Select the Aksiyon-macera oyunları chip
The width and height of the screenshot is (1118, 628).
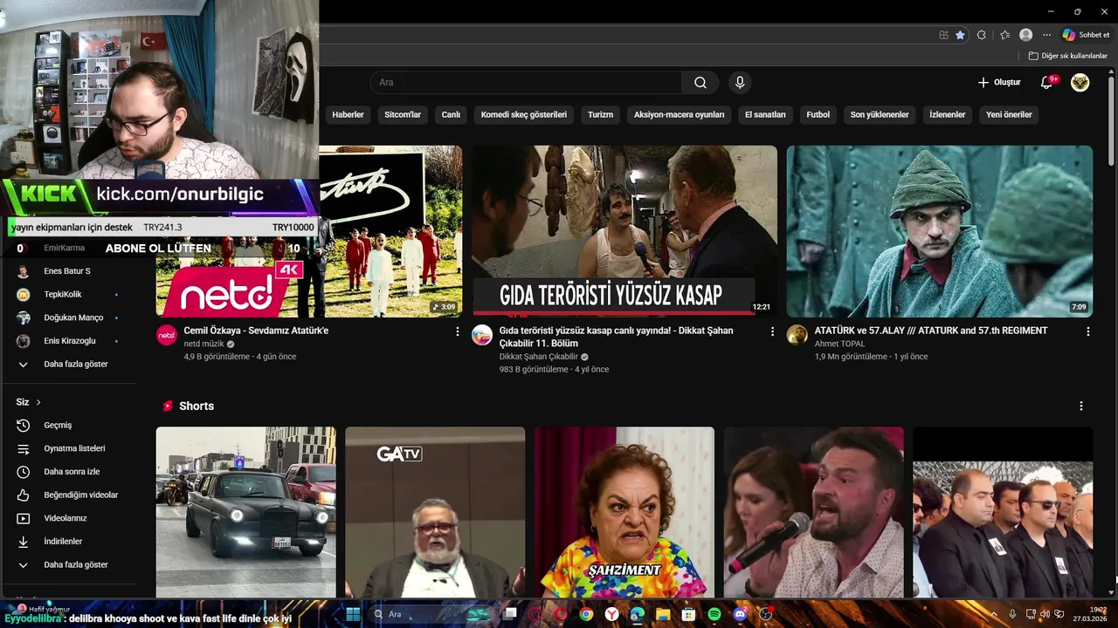680,114
